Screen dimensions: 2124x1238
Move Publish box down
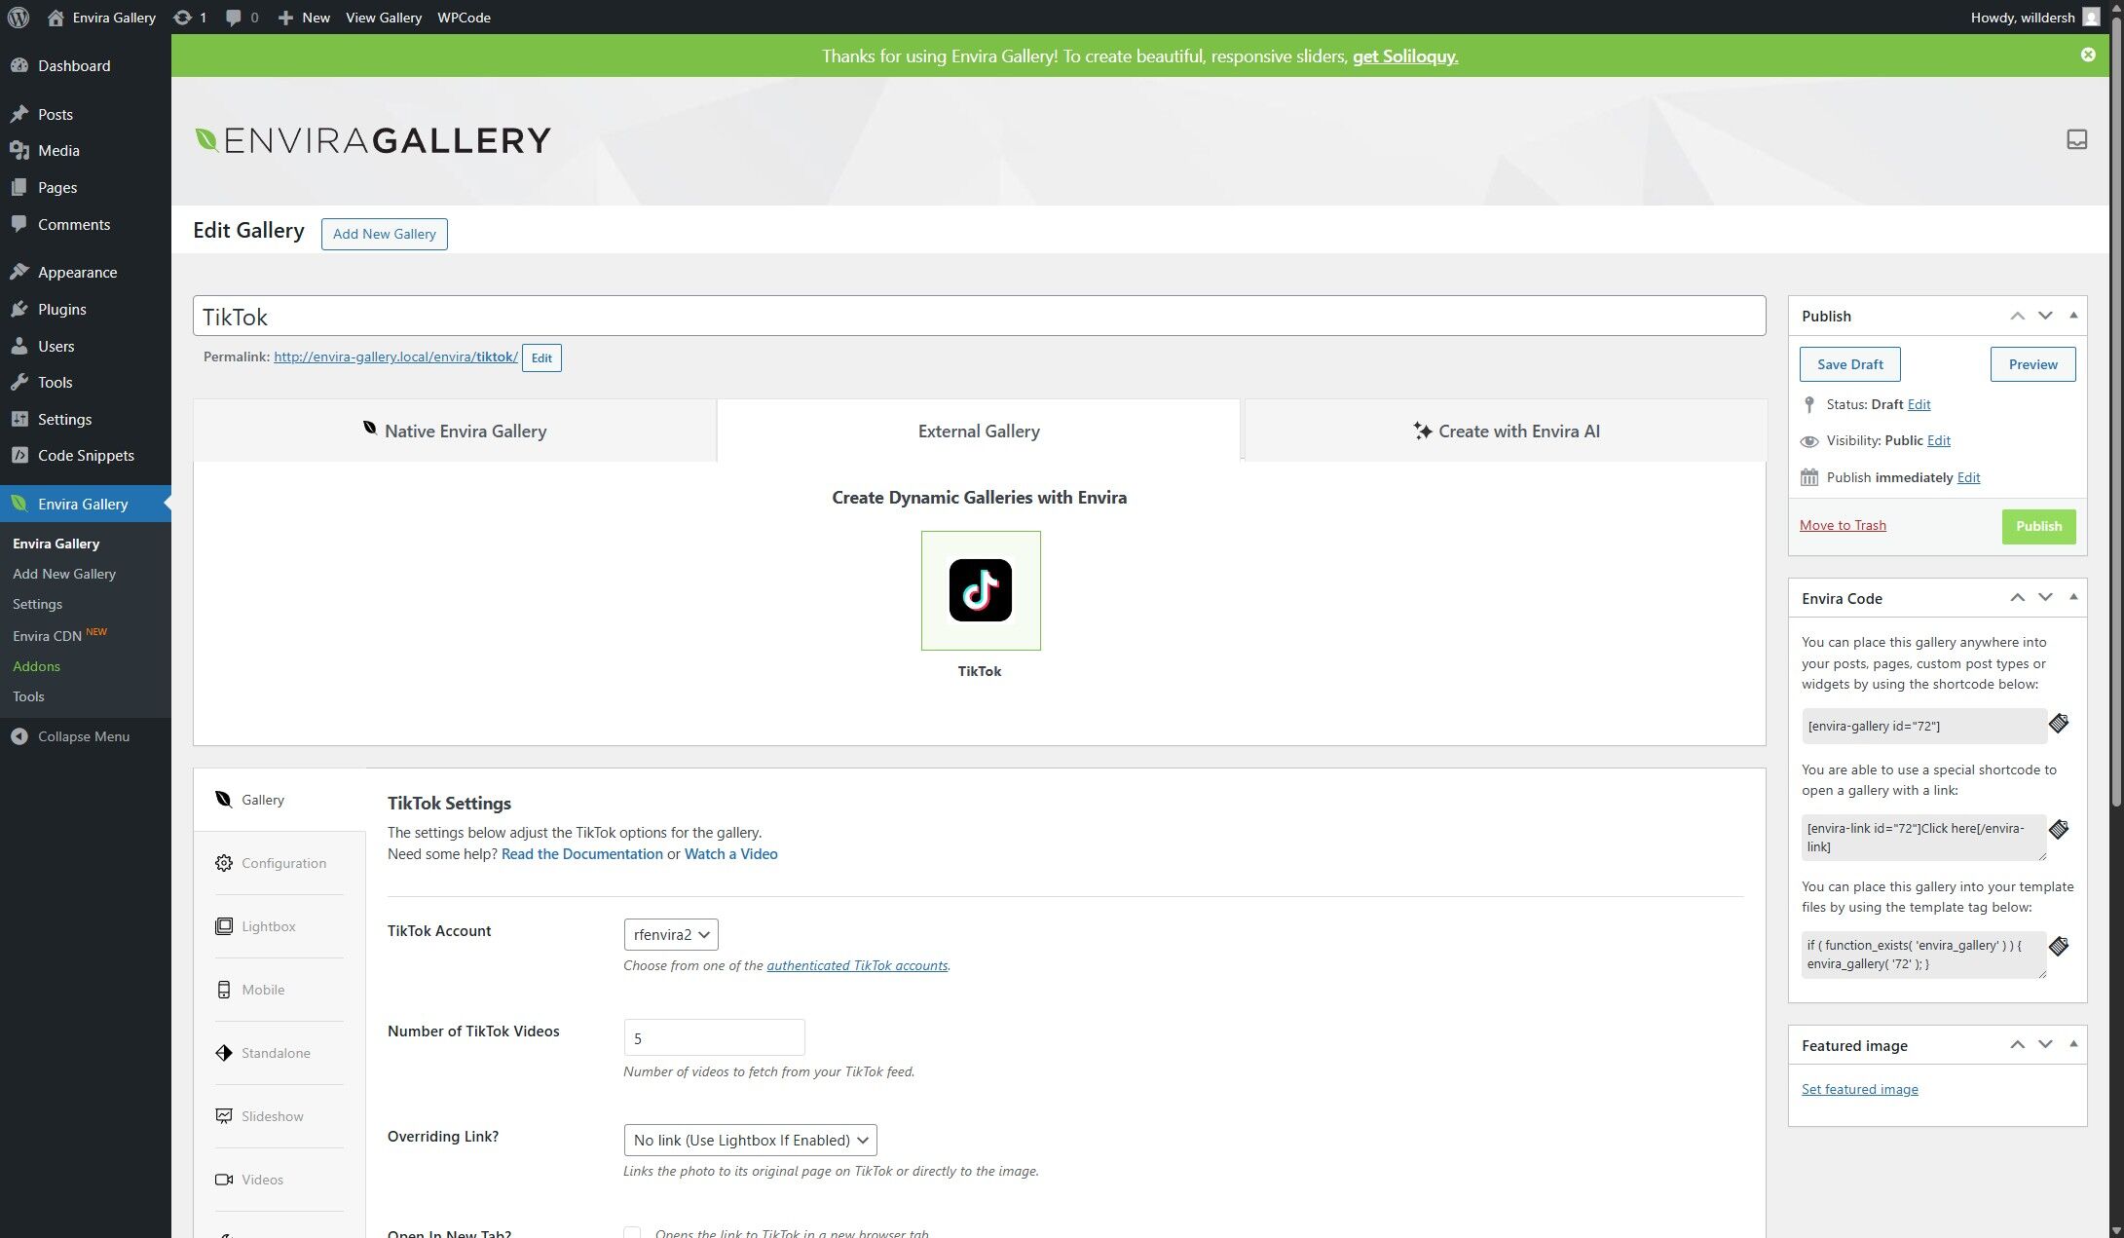[2045, 316]
